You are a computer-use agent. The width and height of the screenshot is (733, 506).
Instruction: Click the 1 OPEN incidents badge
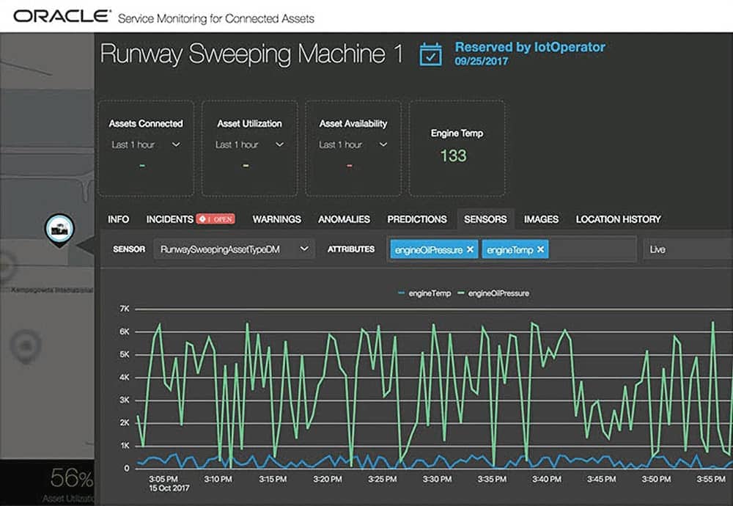coord(216,219)
